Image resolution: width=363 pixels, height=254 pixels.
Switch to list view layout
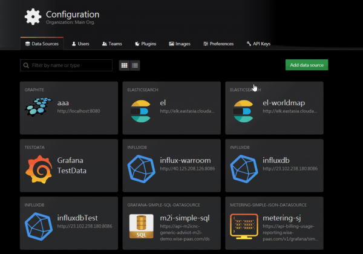pyautogui.click(x=135, y=65)
